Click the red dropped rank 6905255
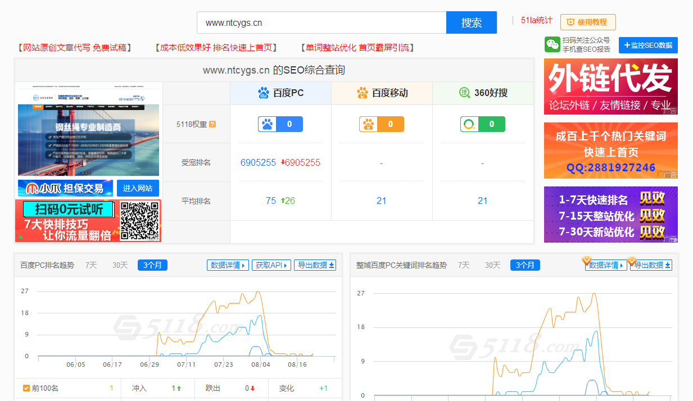 pyautogui.click(x=301, y=162)
